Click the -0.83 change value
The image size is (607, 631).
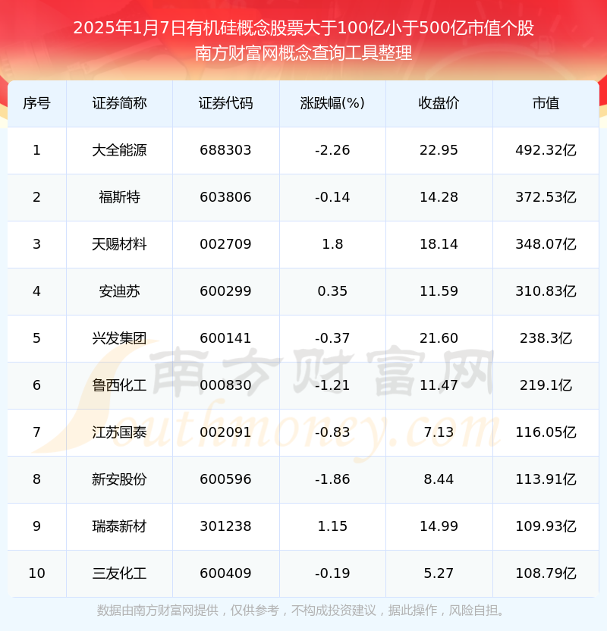(x=332, y=432)
